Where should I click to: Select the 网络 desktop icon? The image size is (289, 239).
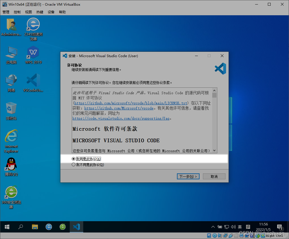click(x=11, y=83)
